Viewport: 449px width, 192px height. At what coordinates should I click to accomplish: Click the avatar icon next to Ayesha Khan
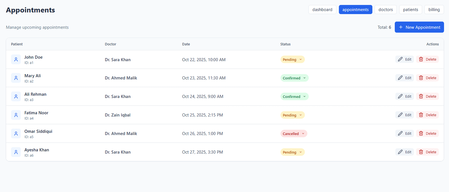click(x=16, y=152)
